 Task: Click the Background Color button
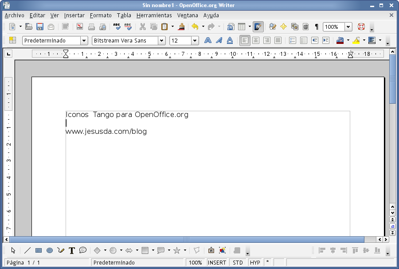click(x=372, y=40)
